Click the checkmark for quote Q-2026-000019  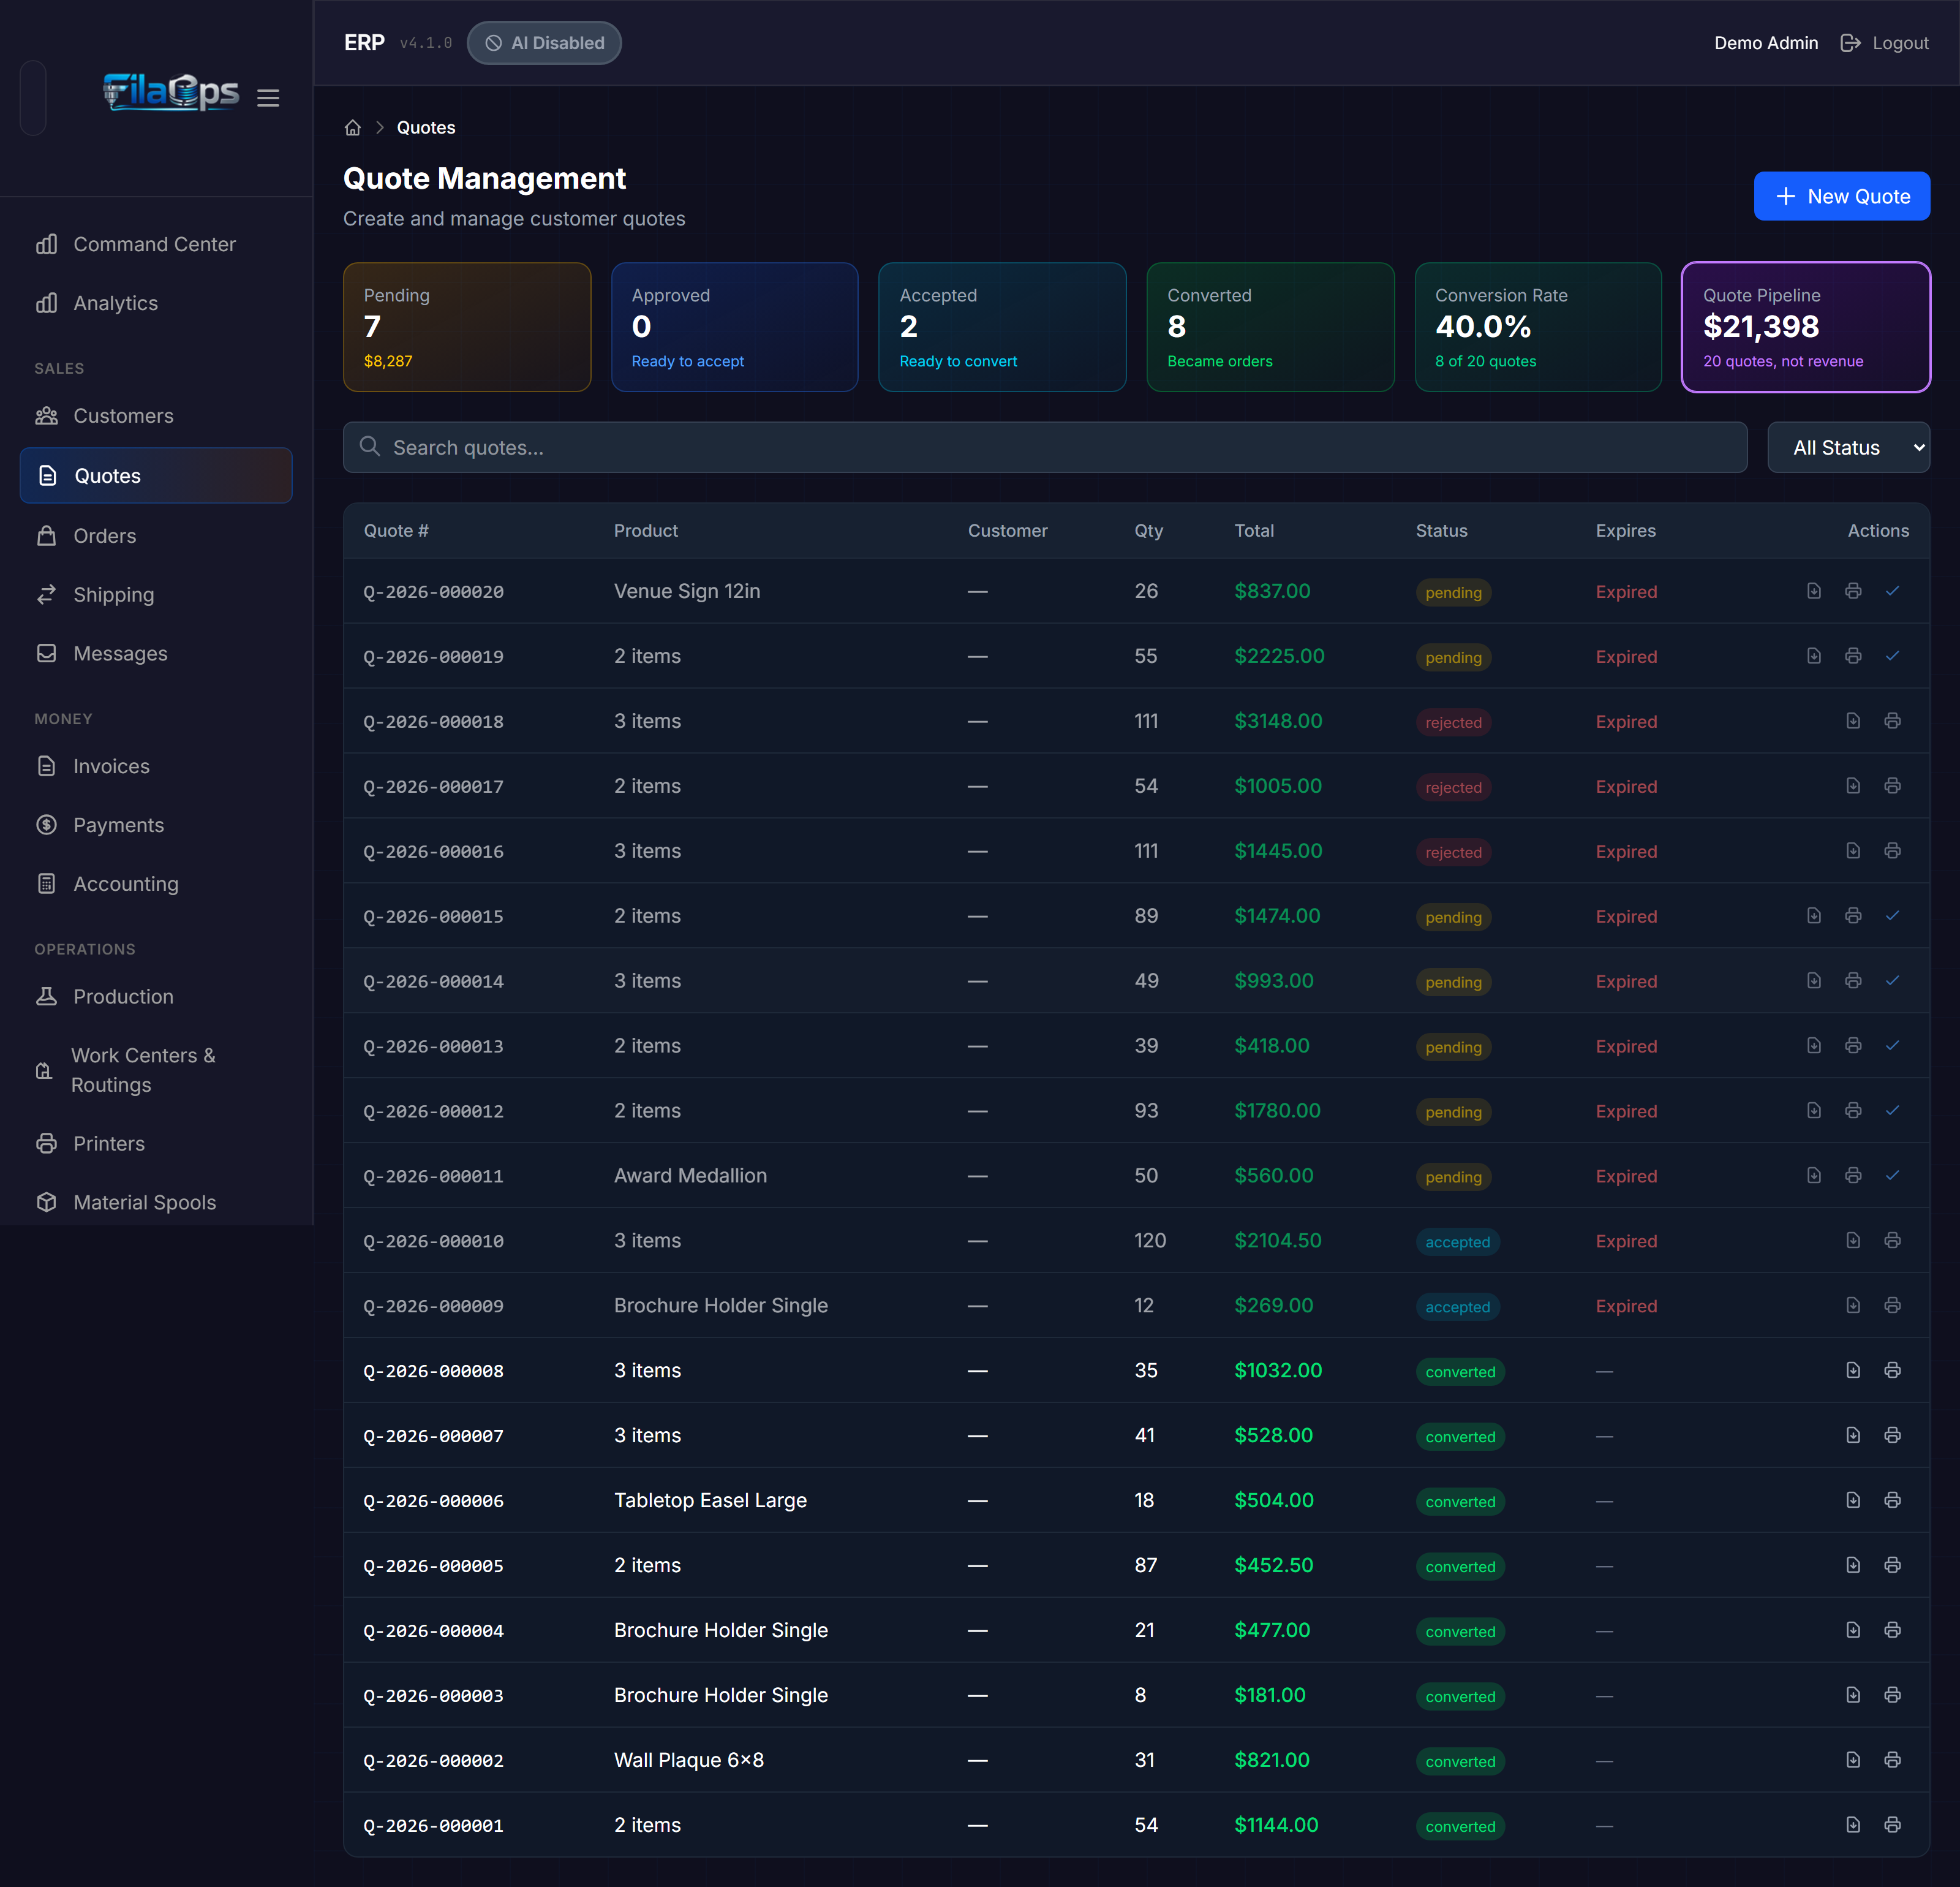click(x=1892, y=656)
